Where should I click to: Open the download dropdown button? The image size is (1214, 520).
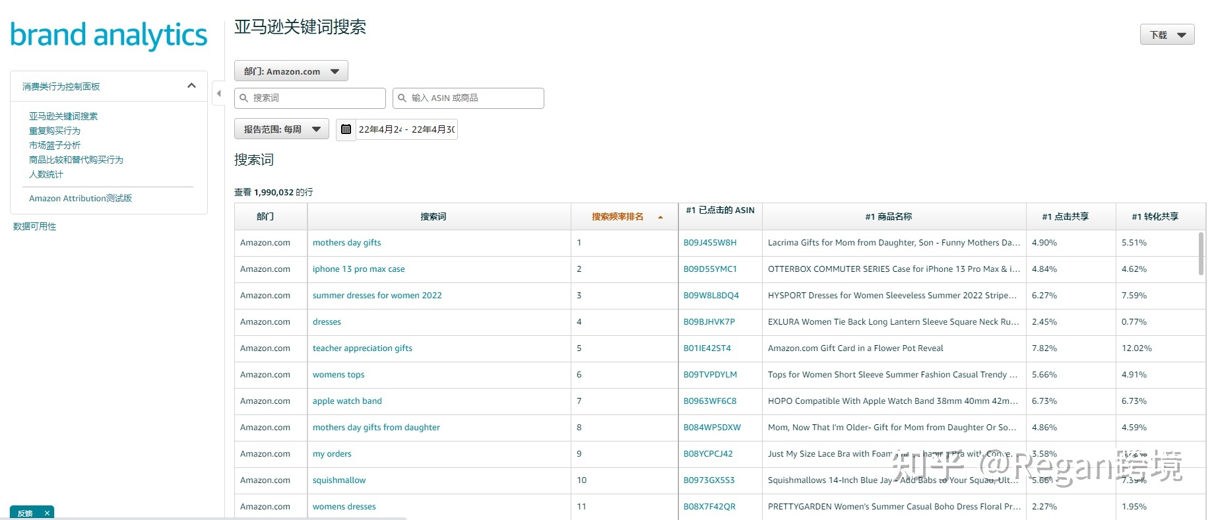[1167, 35]
